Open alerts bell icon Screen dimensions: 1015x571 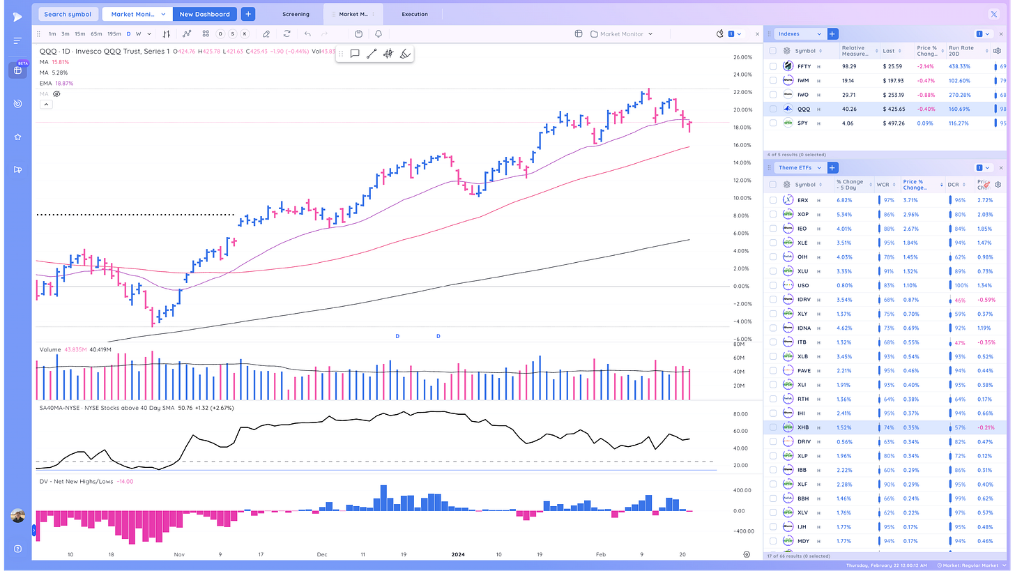pos(379,33)
